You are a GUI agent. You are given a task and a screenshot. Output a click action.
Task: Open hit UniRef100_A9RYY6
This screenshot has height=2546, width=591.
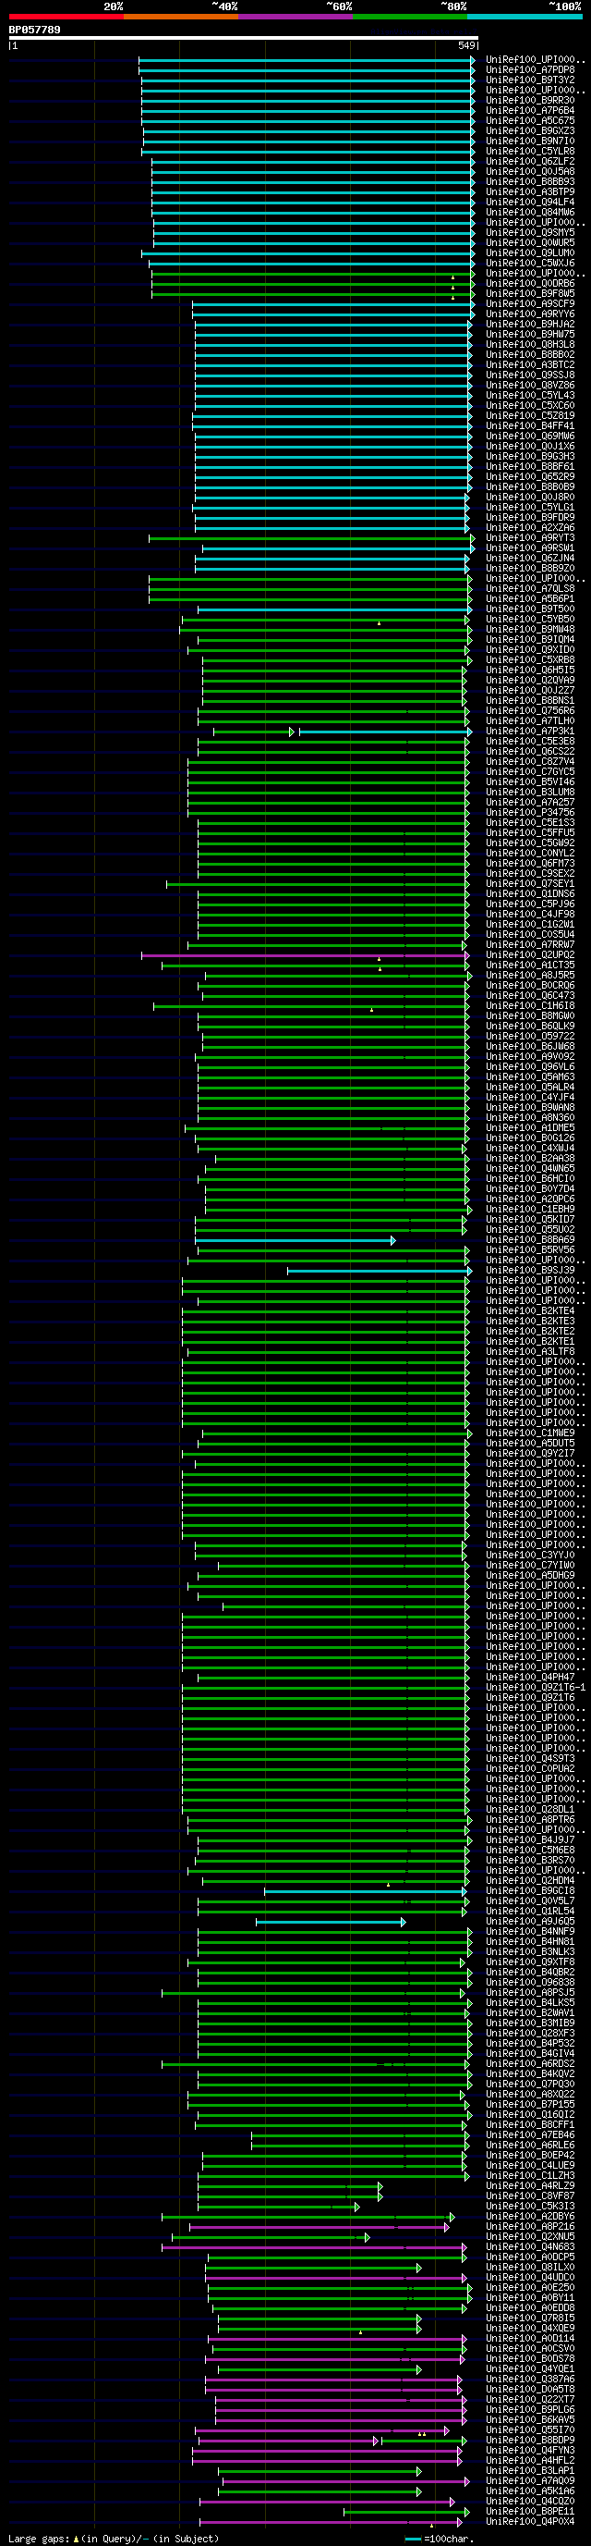[530, 314]
